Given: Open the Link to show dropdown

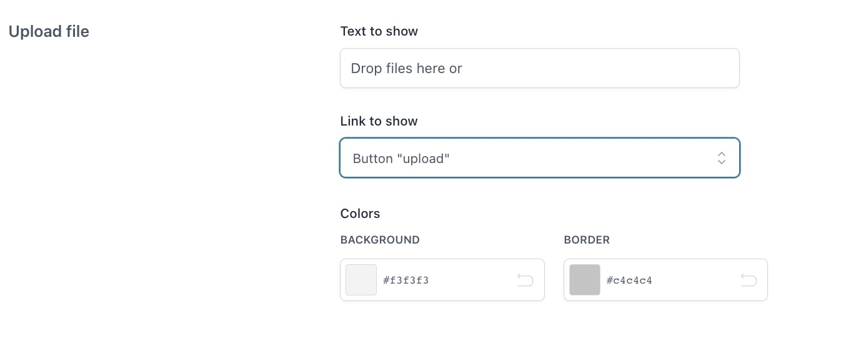Looking at the screenshot, I should click(540, 158).
